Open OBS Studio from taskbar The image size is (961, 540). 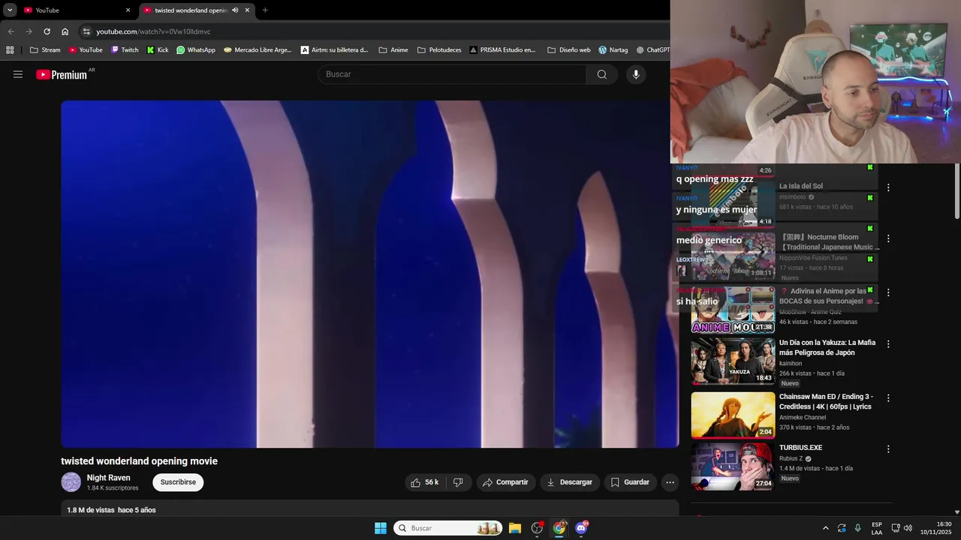[537, 528]
